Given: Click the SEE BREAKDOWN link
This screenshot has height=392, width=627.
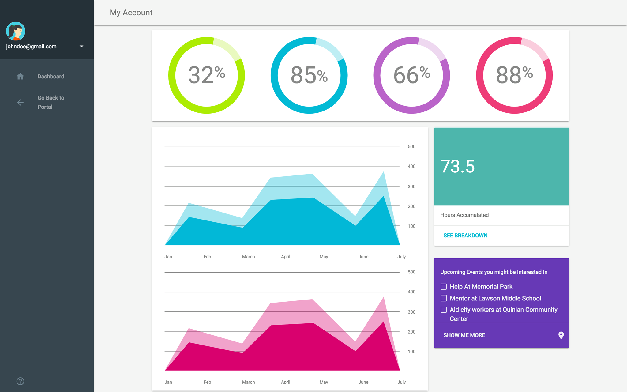Looking at the screenshot, I should pyautogui.click(x=465, y=236).
